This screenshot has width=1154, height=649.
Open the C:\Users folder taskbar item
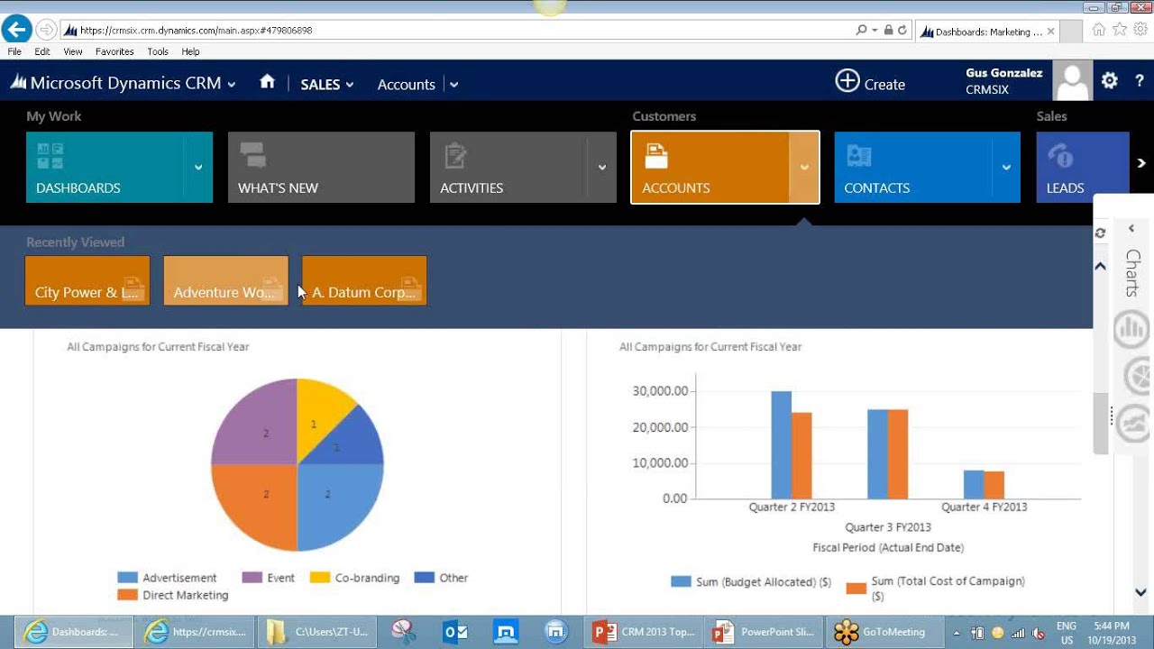pos(316,632)
